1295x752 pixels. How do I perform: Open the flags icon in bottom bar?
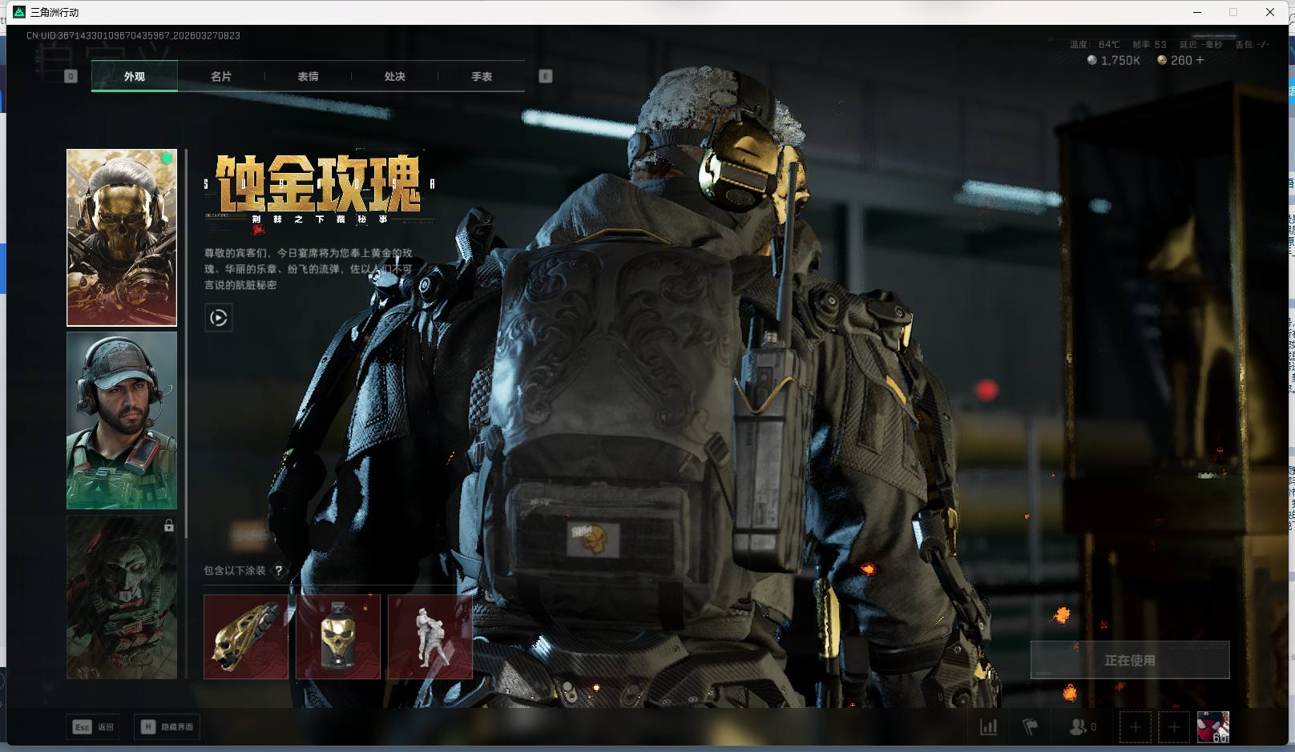point(1031,727)
